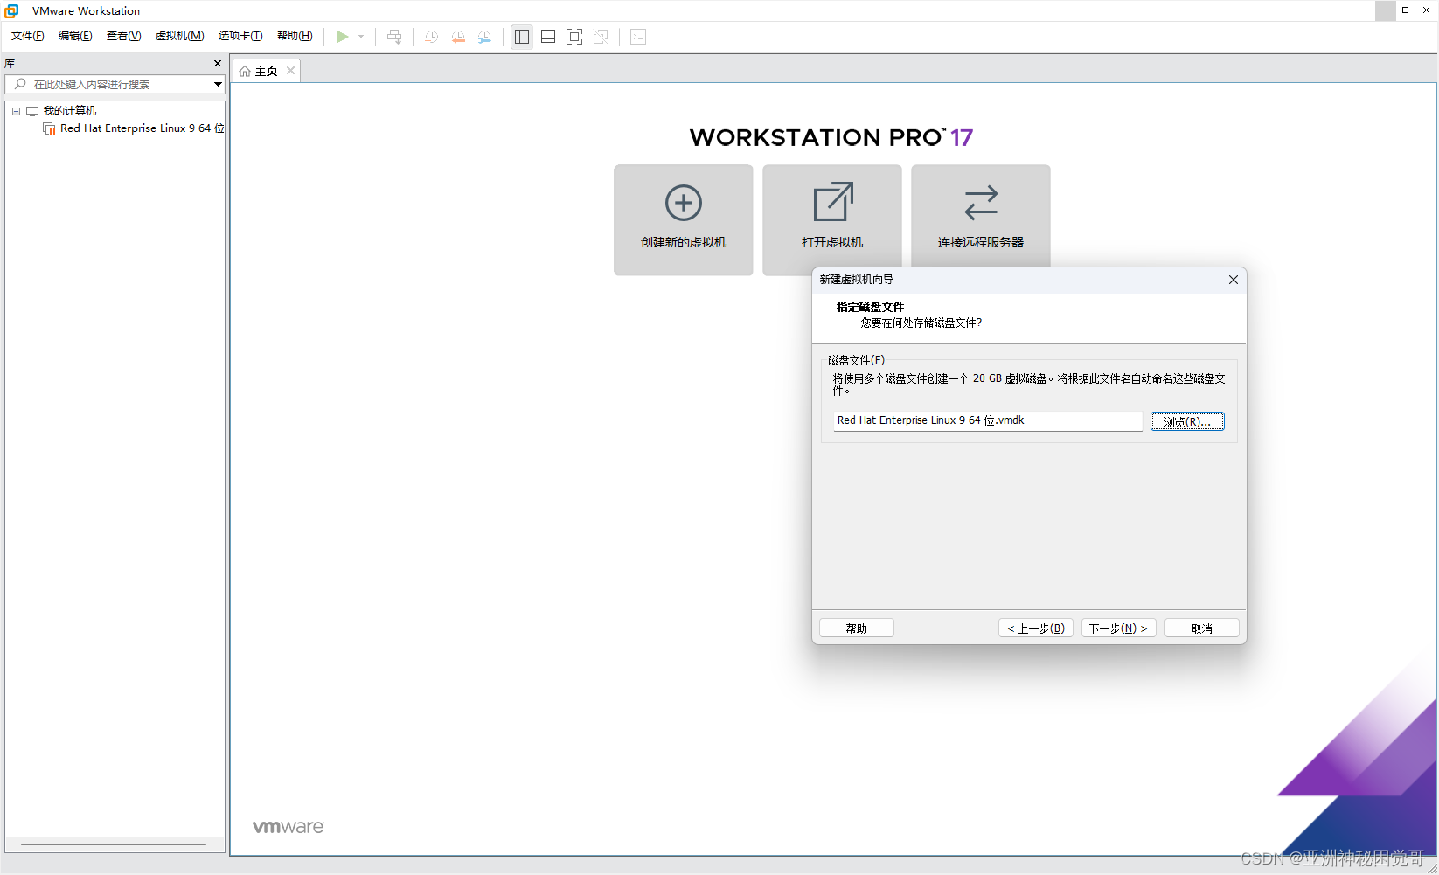
Task: Click the disk file name input field
Action: 988,421
